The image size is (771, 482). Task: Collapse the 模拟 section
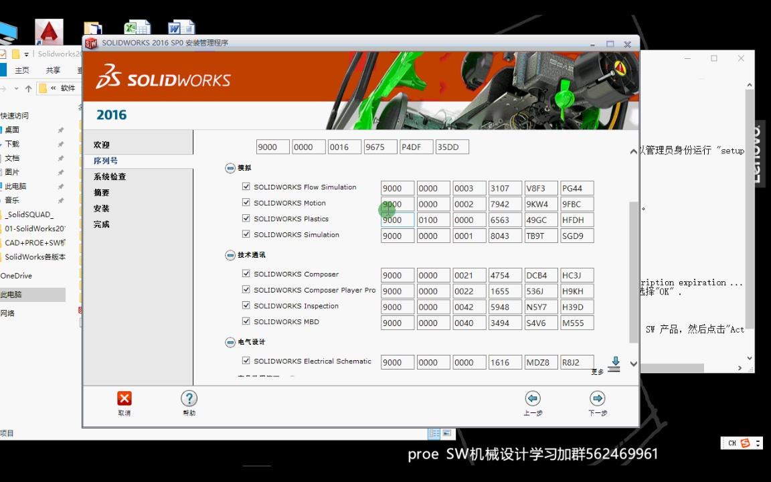tap(230, 168)
